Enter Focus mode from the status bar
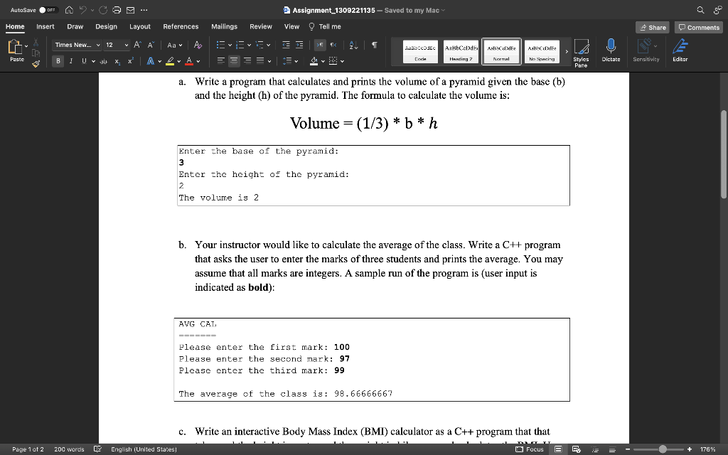The height and width of the screenshot is (455, 728). click(x=530, y=449)
